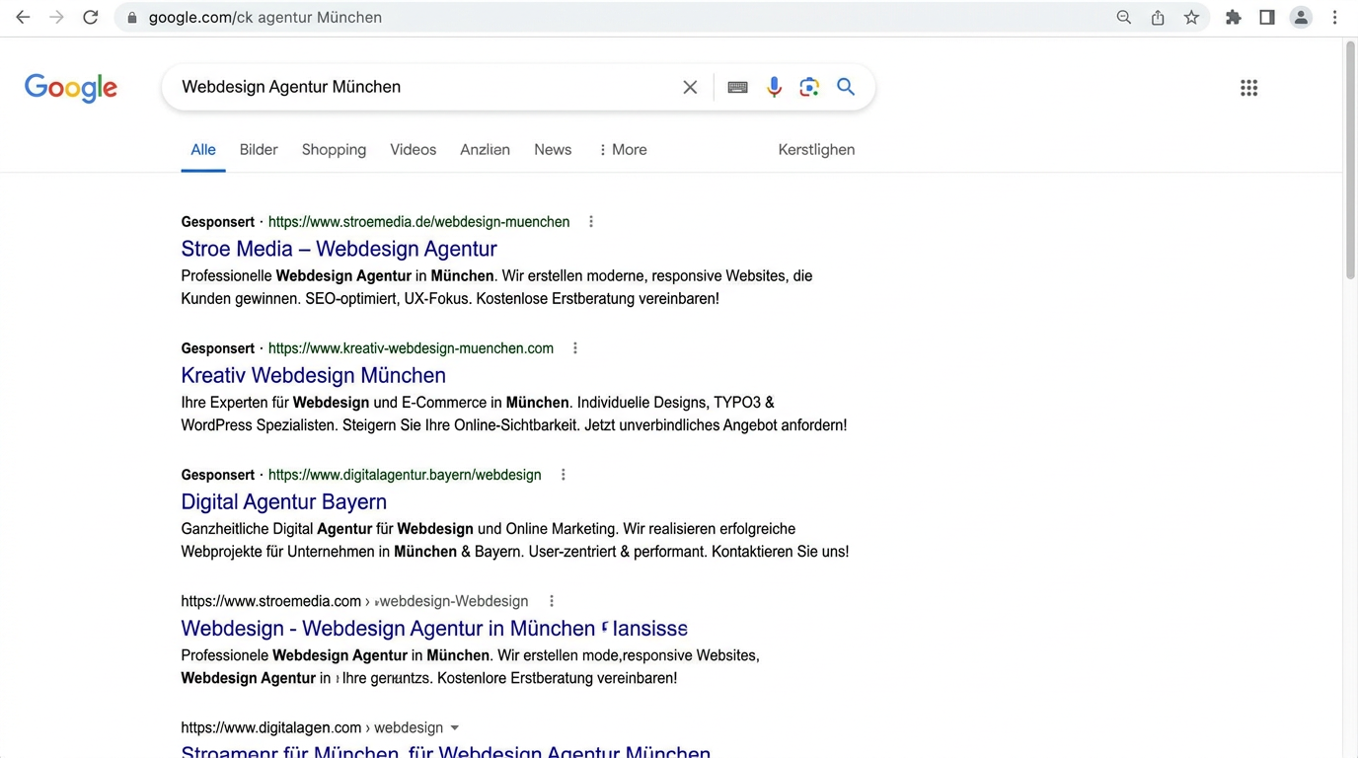Reload the page

pyautogui.click(x=90, y=18)
